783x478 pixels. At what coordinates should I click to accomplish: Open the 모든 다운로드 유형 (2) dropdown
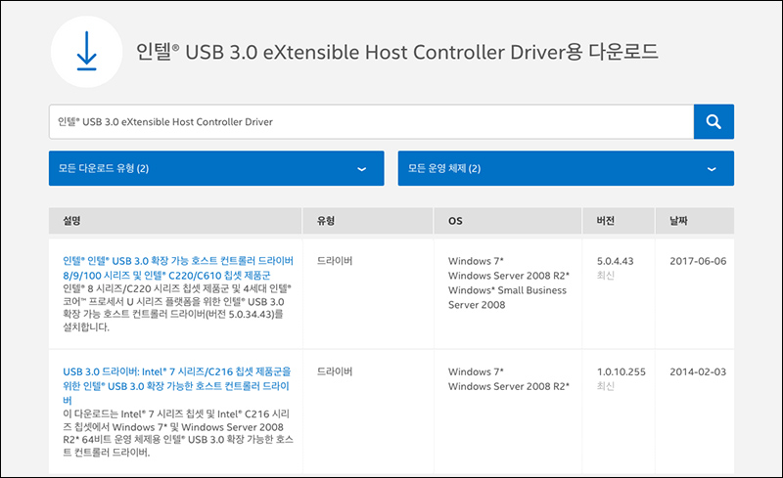[x=216, y=168]
